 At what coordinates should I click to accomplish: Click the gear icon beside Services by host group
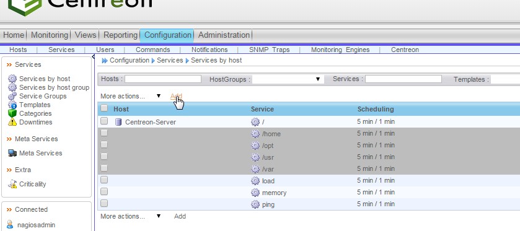pyautogui.click(x=12, y=87)
